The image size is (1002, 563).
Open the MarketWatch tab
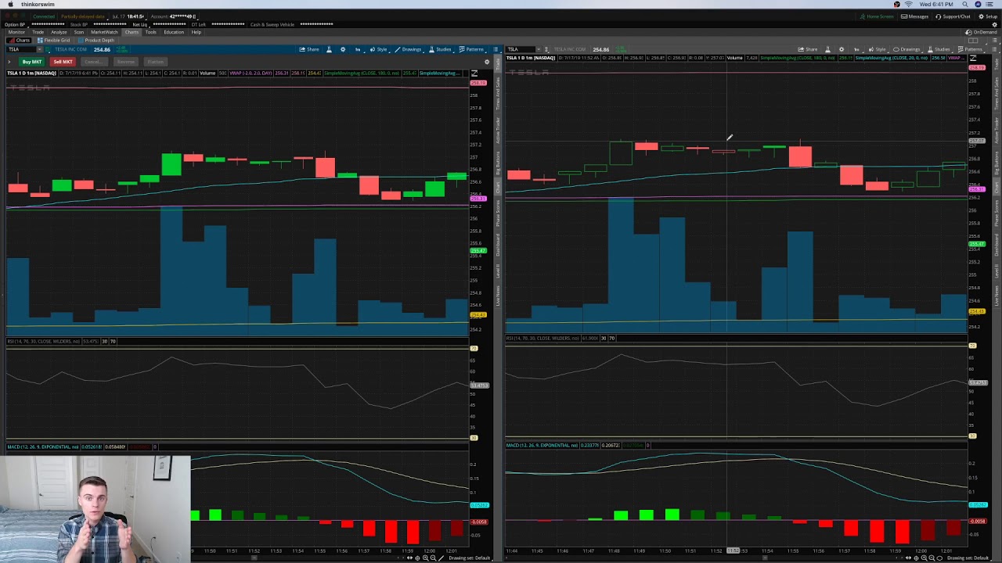(x=104, y=32)
